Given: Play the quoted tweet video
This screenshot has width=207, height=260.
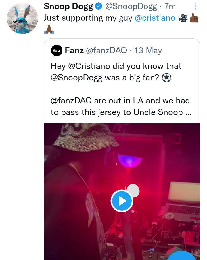Looking at the screenshot, I should coord(122,201).
